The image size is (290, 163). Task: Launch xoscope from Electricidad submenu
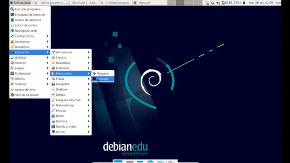pos(103,79)
